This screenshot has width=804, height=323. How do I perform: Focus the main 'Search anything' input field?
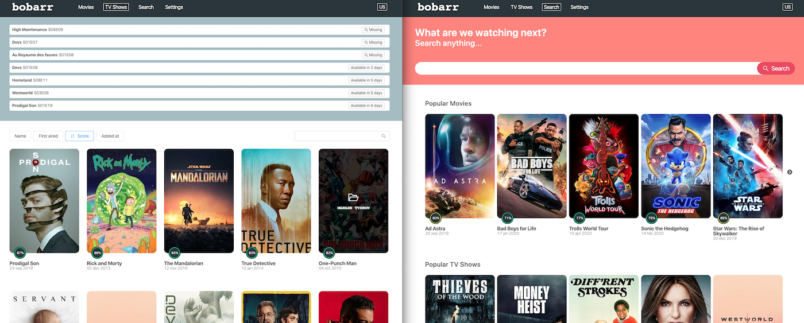[x=586, y=68]
